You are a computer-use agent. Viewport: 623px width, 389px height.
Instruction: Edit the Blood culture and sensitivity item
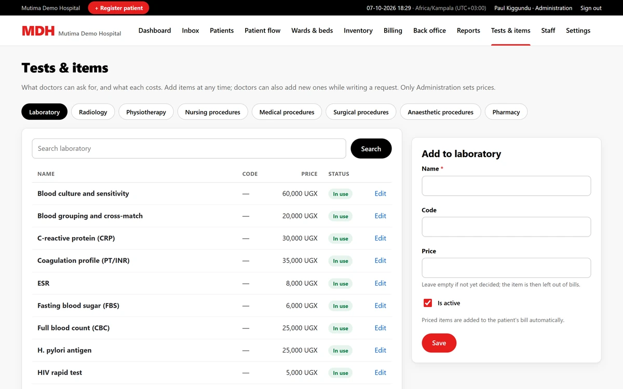point(381,193)
